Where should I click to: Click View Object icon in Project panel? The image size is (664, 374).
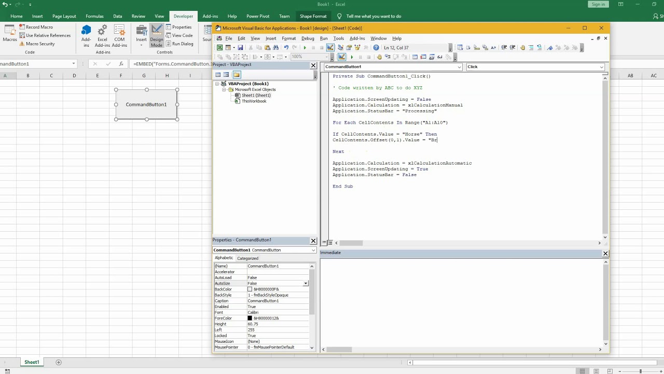click(x=226, y=74)
